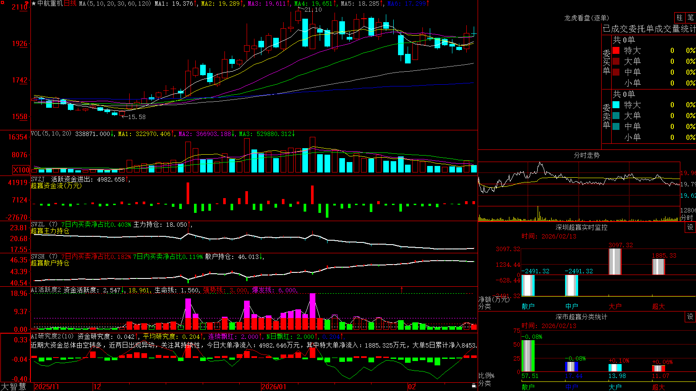The width and height of the screenshot is (696, 391).
Task: Click 散户 label in the realtime monitor chart
Action: tap(528, 306)
